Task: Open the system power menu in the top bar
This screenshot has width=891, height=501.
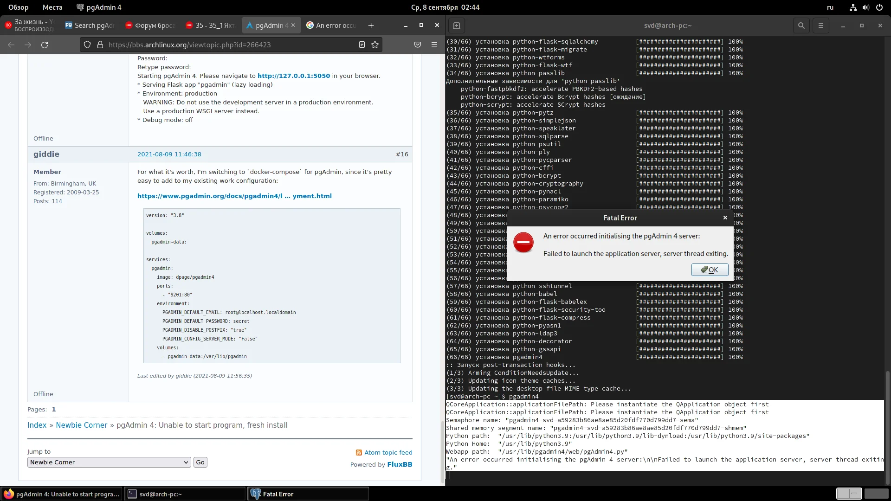Action: 879,7
